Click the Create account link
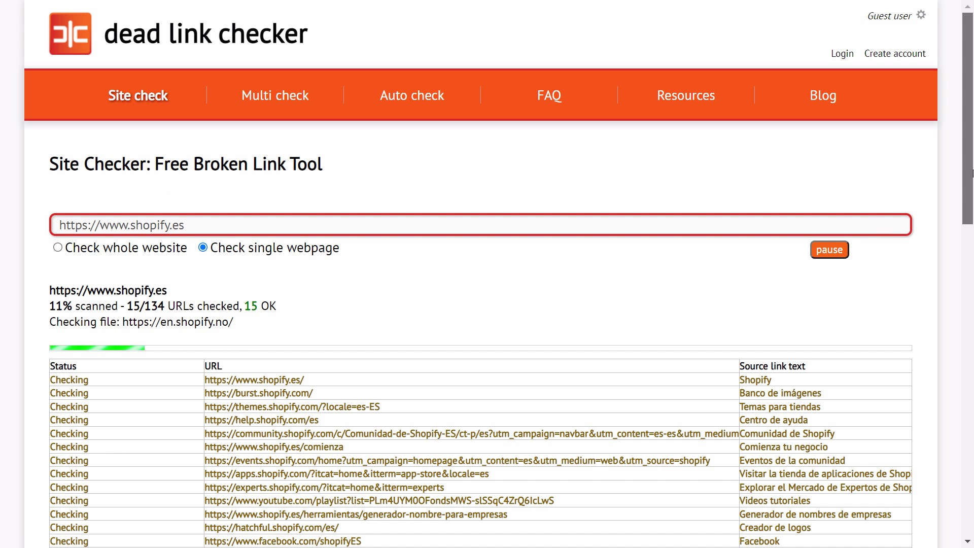974x548 pixels. [x=895, y=53]
